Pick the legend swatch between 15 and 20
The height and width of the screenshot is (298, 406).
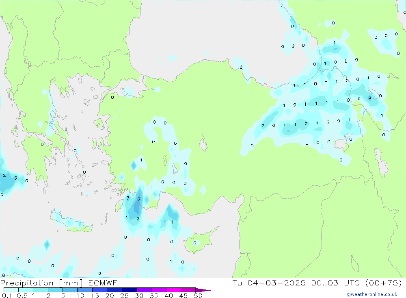[99, 290]
